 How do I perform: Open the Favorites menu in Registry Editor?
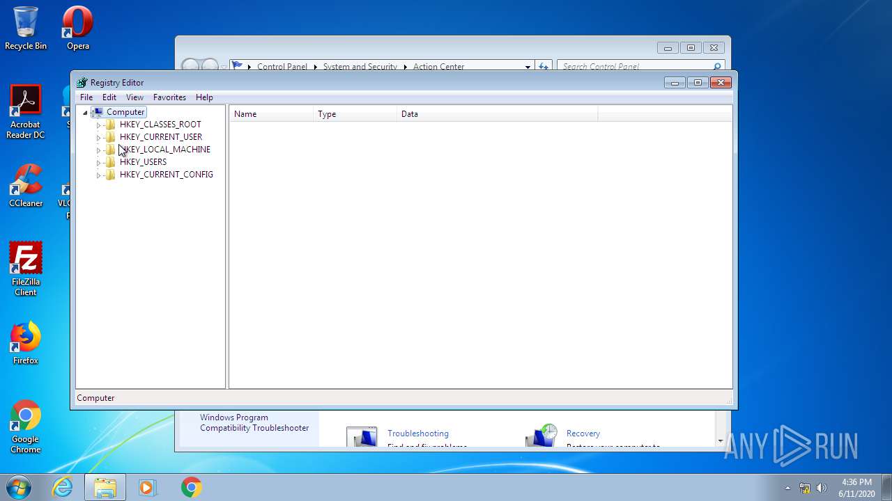tap(169, 97)
